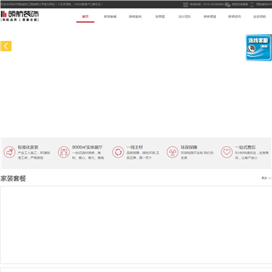Open the 连线客服 online service widget
The width and height of the screenshot is (272, 272).
click(258, 48)
